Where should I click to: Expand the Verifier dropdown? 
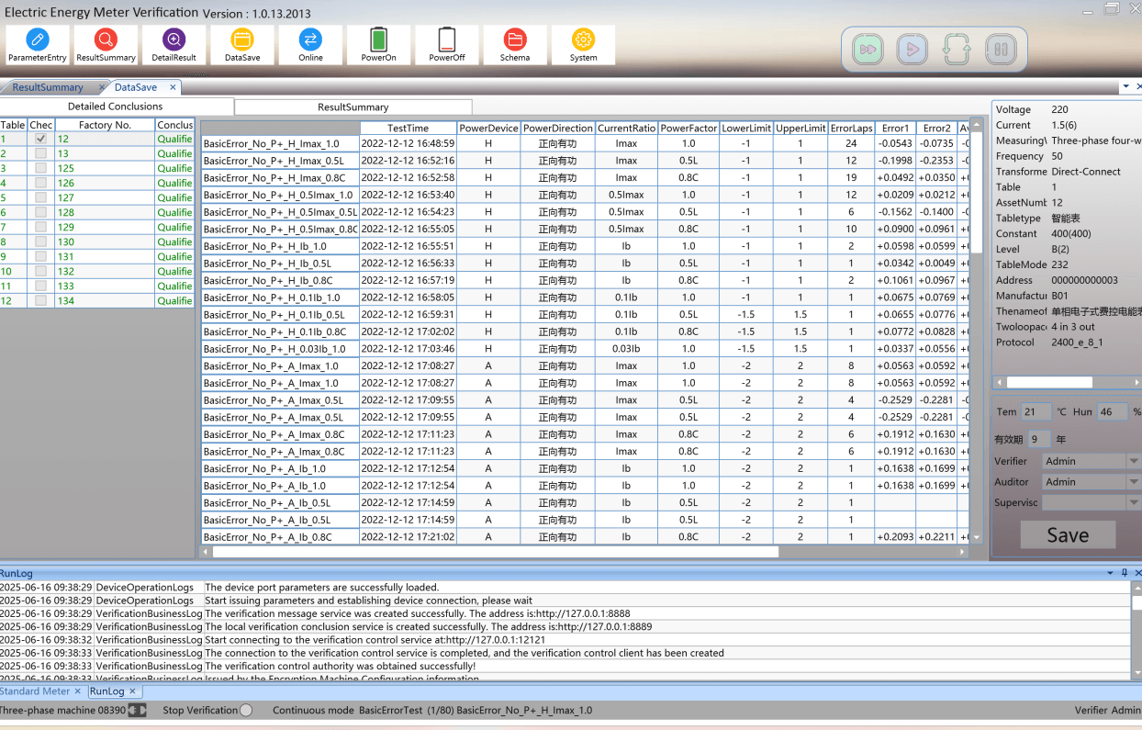pos(1134,461)
